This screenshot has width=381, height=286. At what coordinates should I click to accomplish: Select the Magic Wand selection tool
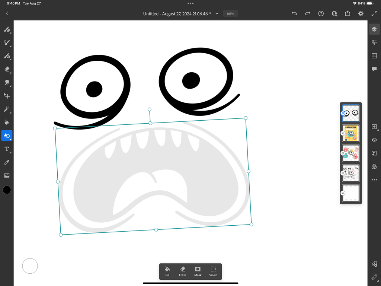coord(7,109)
